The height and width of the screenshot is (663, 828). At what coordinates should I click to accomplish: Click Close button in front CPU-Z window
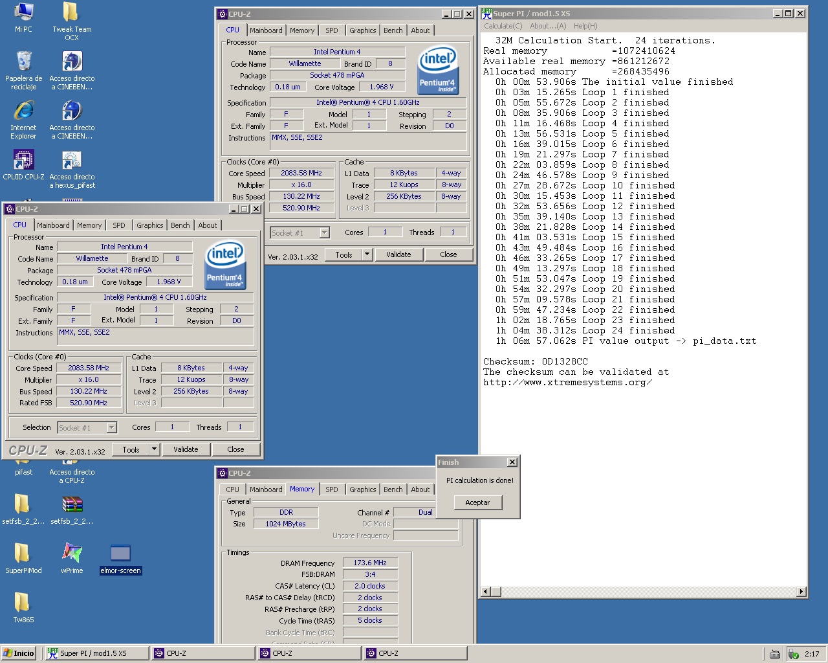235,449
